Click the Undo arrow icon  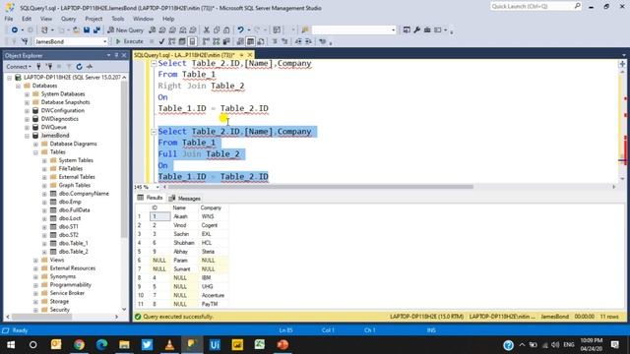tap(240, 30)
